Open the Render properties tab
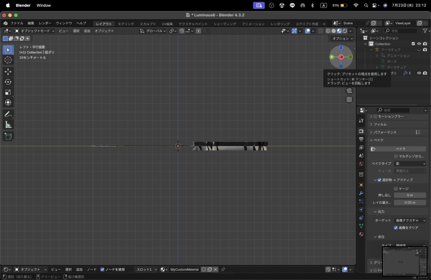 point(361,131)
